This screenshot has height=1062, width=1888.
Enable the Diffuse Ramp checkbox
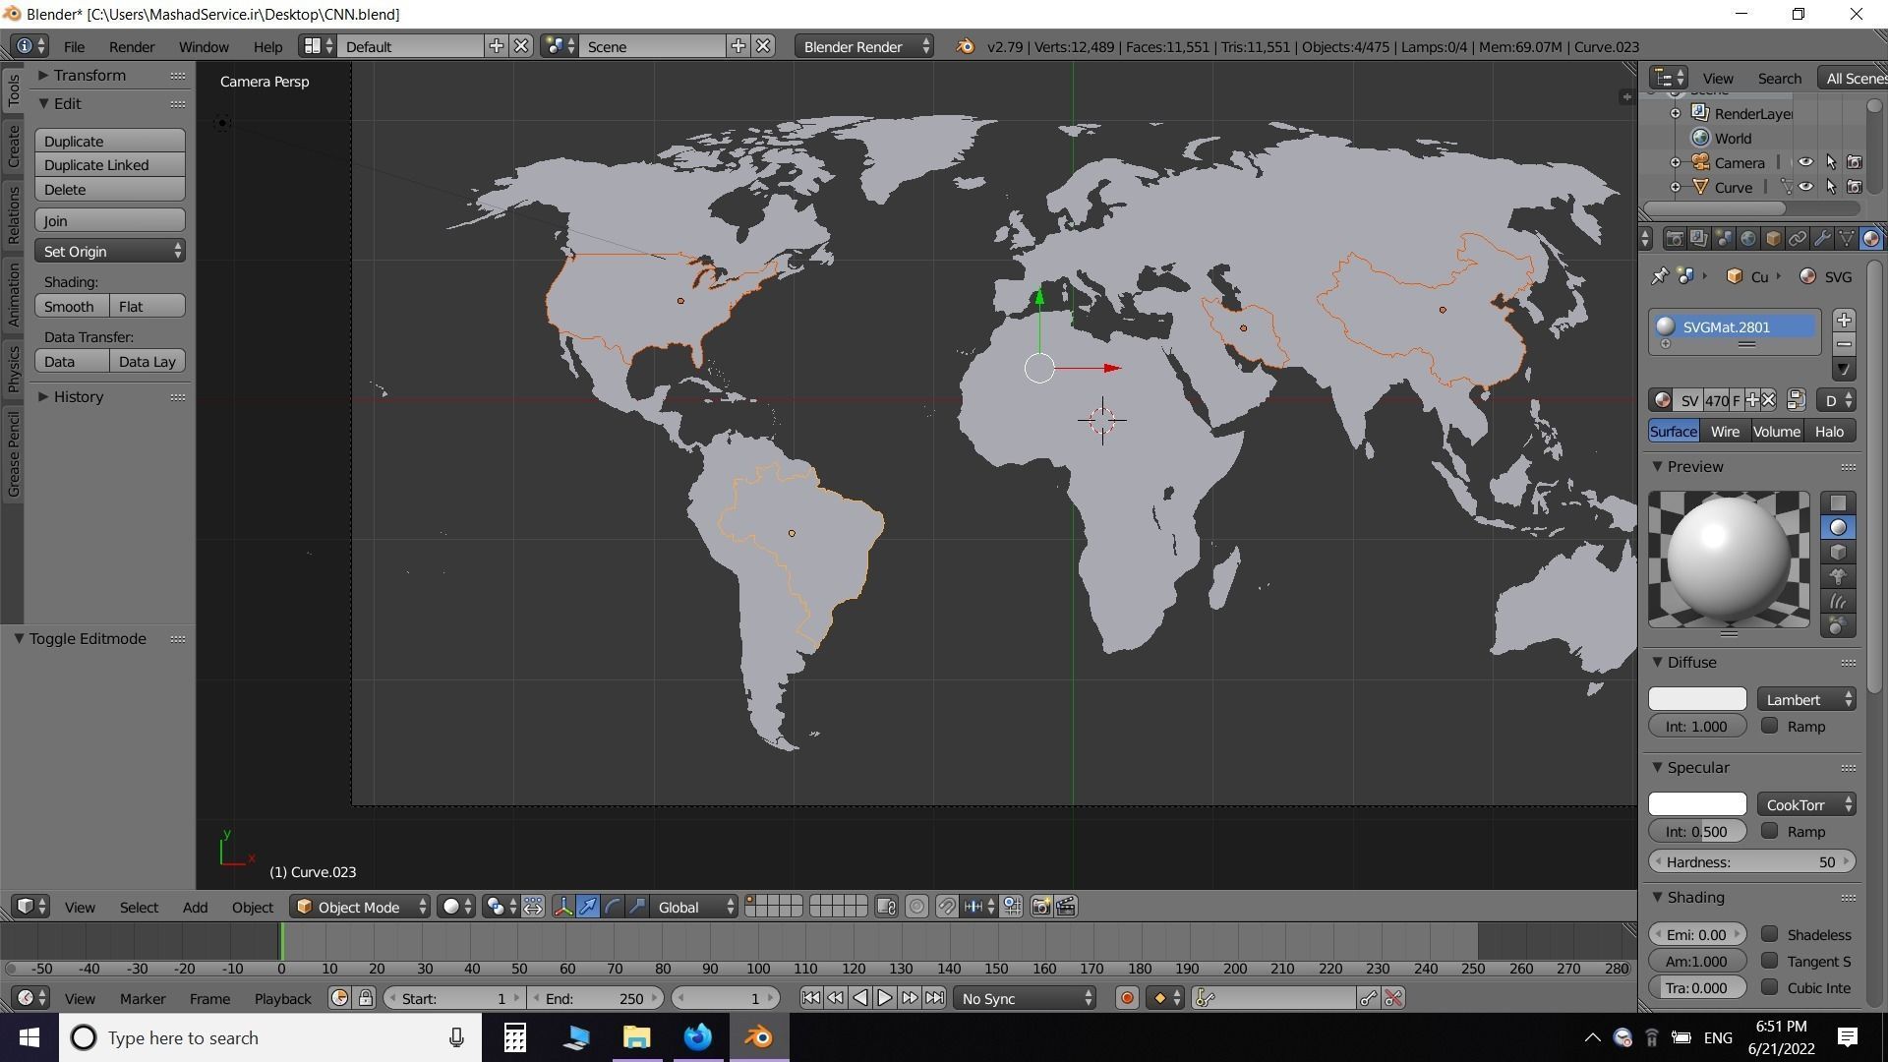pos(1770,726)
